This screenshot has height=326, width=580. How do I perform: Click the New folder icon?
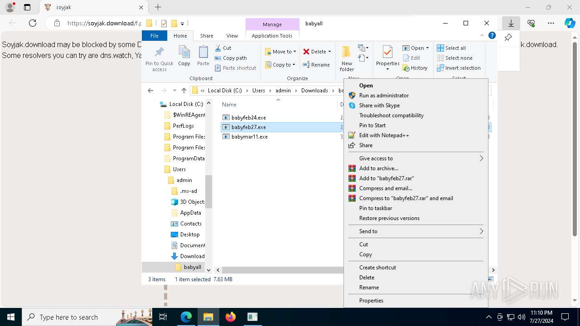[347, 52]
